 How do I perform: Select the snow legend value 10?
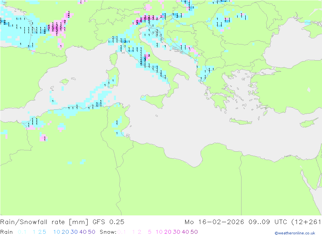coord(159,232)
